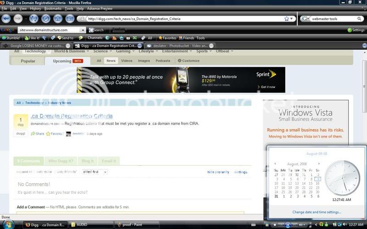
Task: Open the .ca Domain Registration Criteria link
Action: tap(72, 116)
